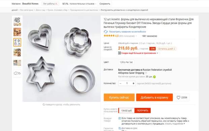Click the magnifier zoom icon under the image
The height and width of the screenshot is (131, 209).
(x=43, y=104)
